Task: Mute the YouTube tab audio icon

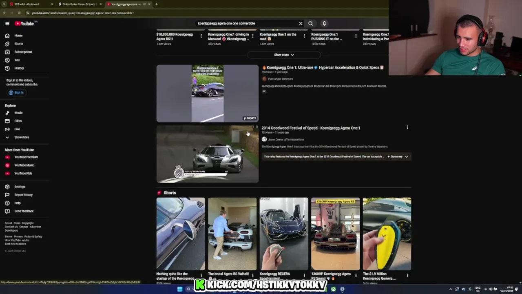Action: pyautogui.click(x=144, y=4)
